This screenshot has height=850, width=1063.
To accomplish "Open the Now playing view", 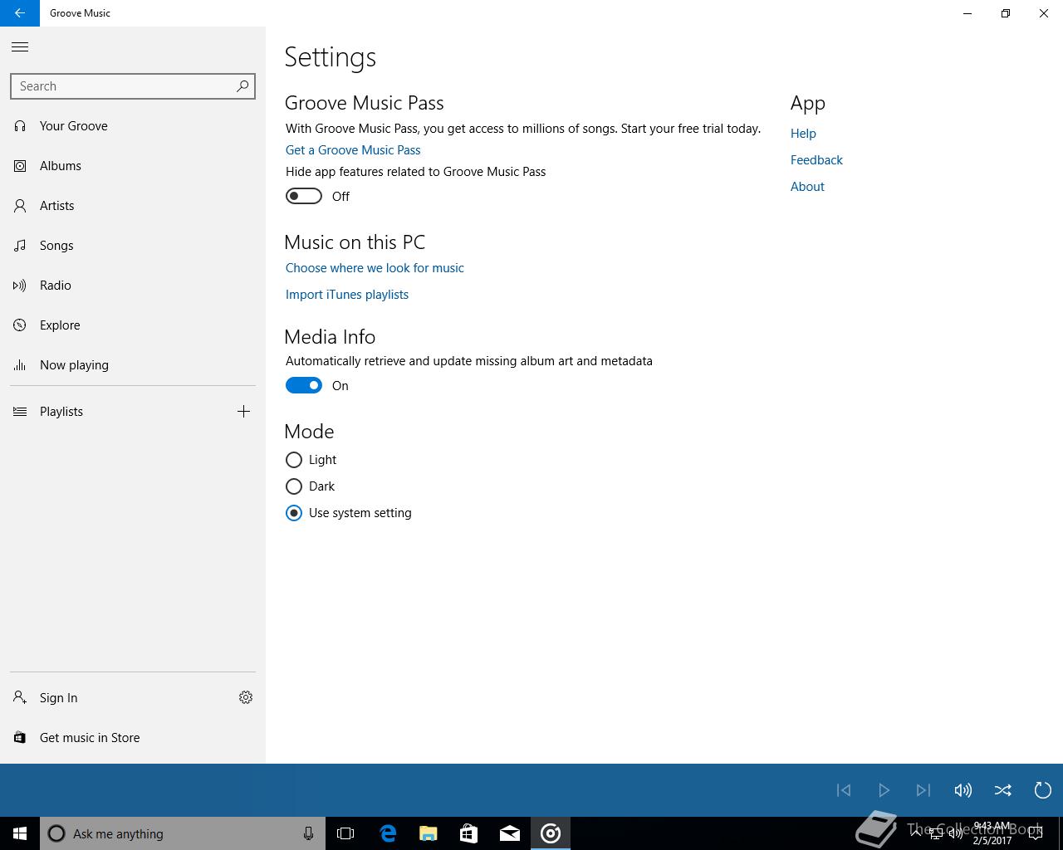I will (133, 365).
